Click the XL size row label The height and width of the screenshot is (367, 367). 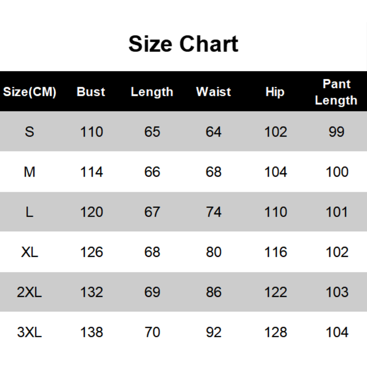click(x=30, y=252)
